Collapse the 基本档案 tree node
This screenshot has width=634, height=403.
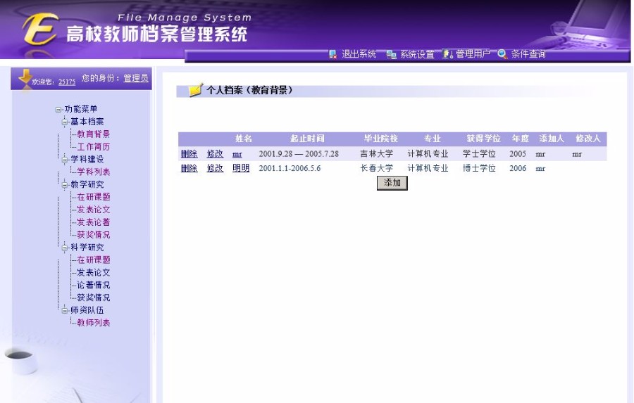pos(65,122)
